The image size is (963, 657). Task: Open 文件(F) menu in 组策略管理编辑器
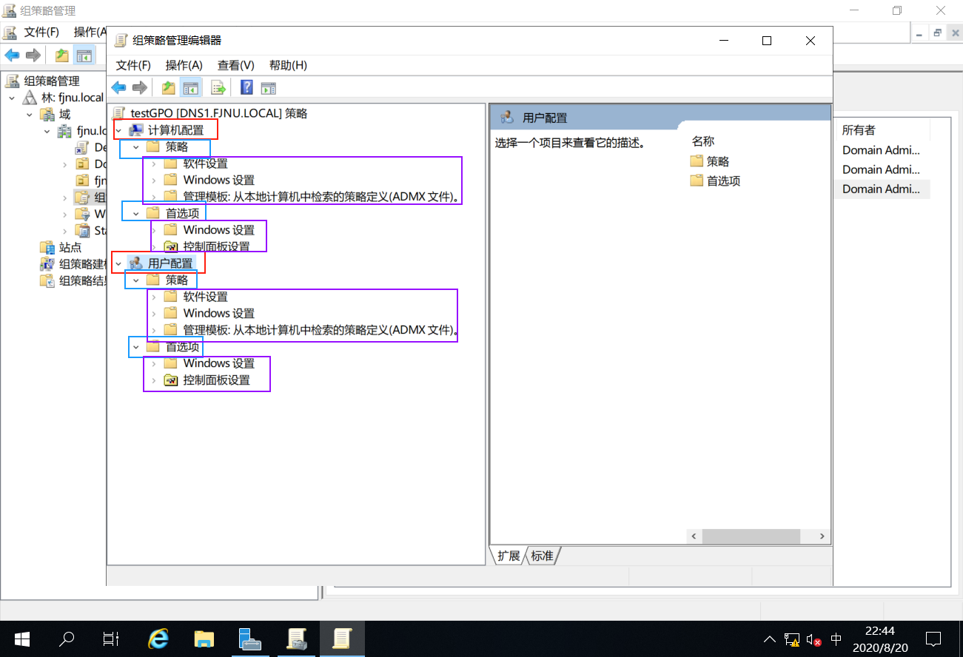133,65
